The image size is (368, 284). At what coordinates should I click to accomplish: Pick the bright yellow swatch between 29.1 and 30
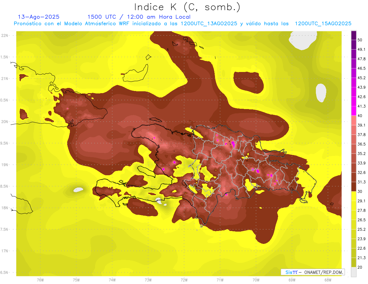(x=354, y=196)
